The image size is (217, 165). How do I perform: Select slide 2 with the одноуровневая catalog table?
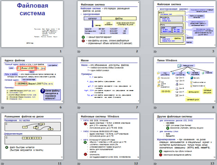pos(109,24)
